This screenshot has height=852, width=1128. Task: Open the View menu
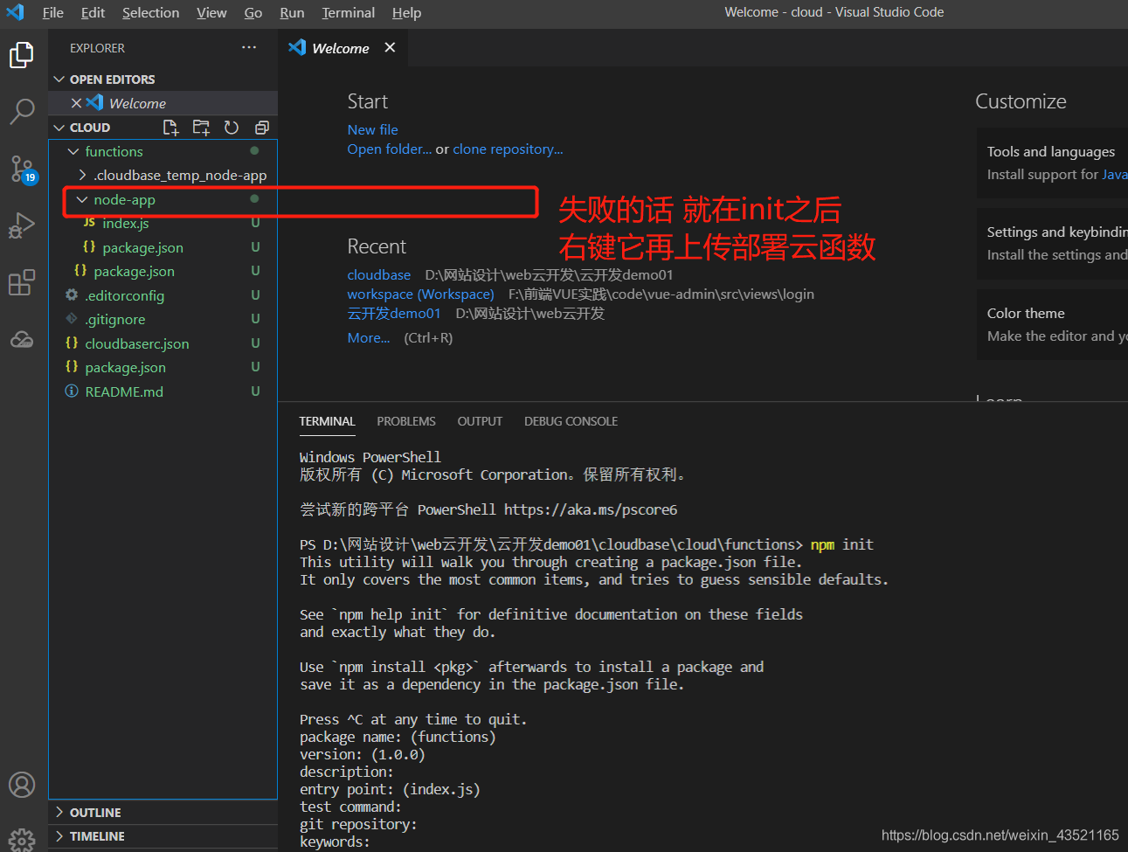[211, 12]
